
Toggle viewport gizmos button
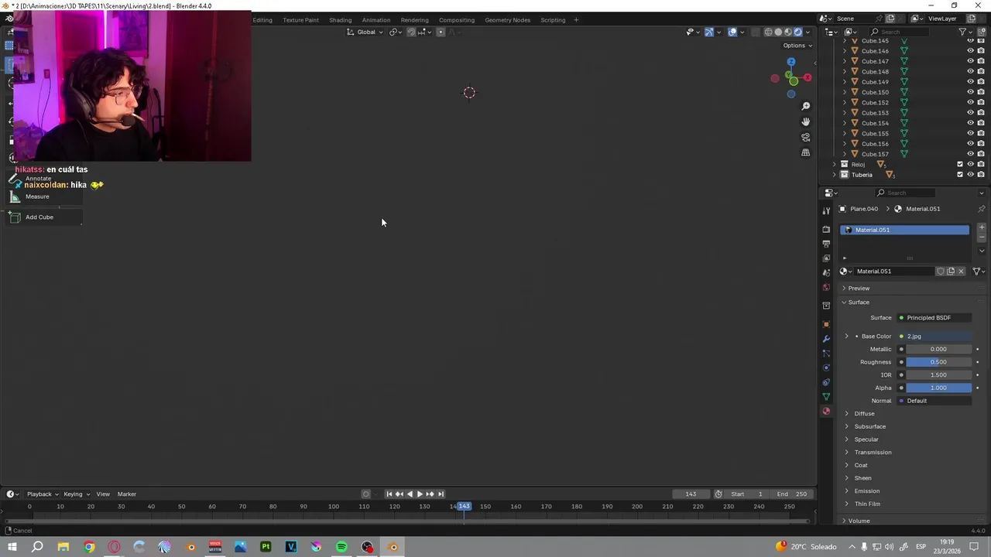[x=708, y=32]
